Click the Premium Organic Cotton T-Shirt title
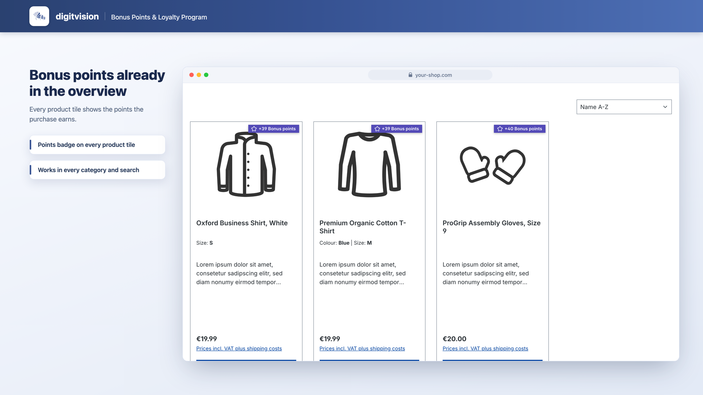Image resolution: width=703 pixels, height=395 pixels. point(363,227)
